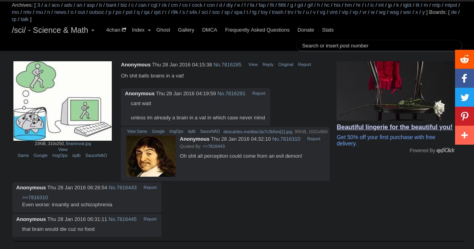Click View Same for Descartes image
This screenshot has height=249, width=474.
point(137,131)
